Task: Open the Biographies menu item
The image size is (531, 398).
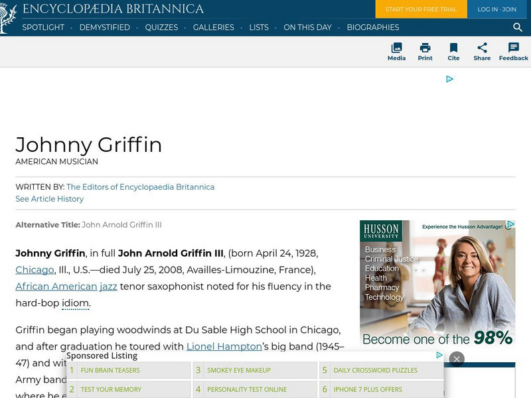Action: pos(372,27)
